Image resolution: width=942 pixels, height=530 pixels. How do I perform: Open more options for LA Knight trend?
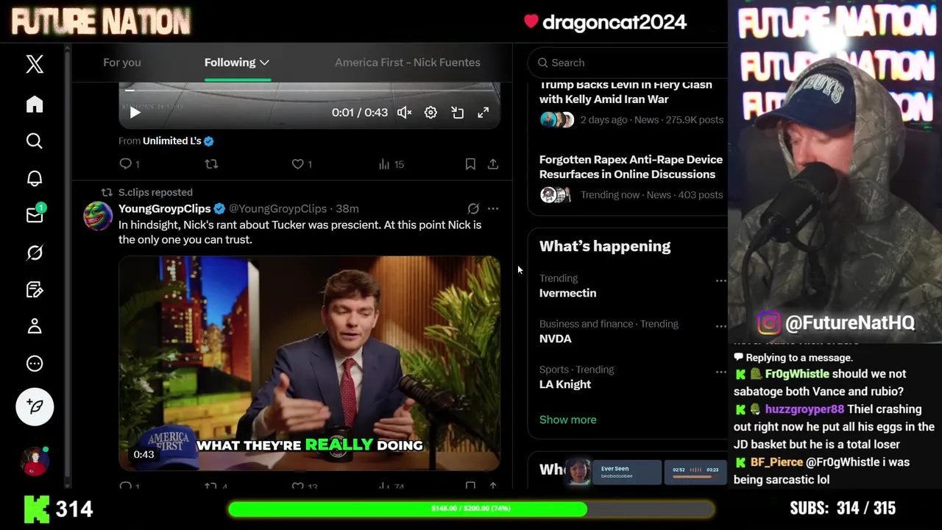point(720,372)
